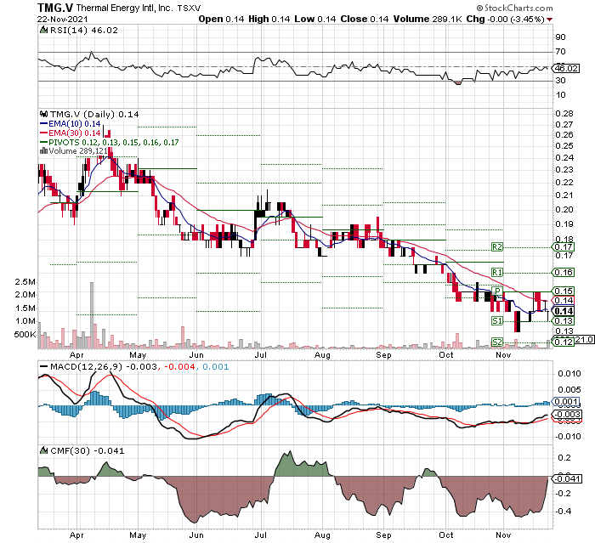Click the 0.24 price axis label
Image resolution: width=595 pixels, height=543 pixels.
(x=564, y=157)
